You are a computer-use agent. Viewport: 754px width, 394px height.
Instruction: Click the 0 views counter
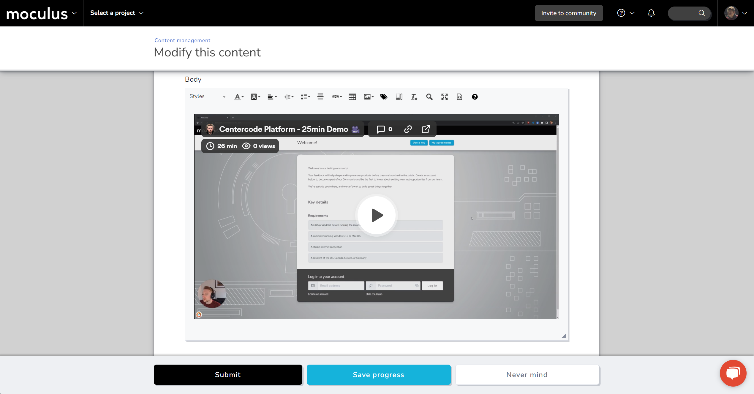tap(258, 146)
